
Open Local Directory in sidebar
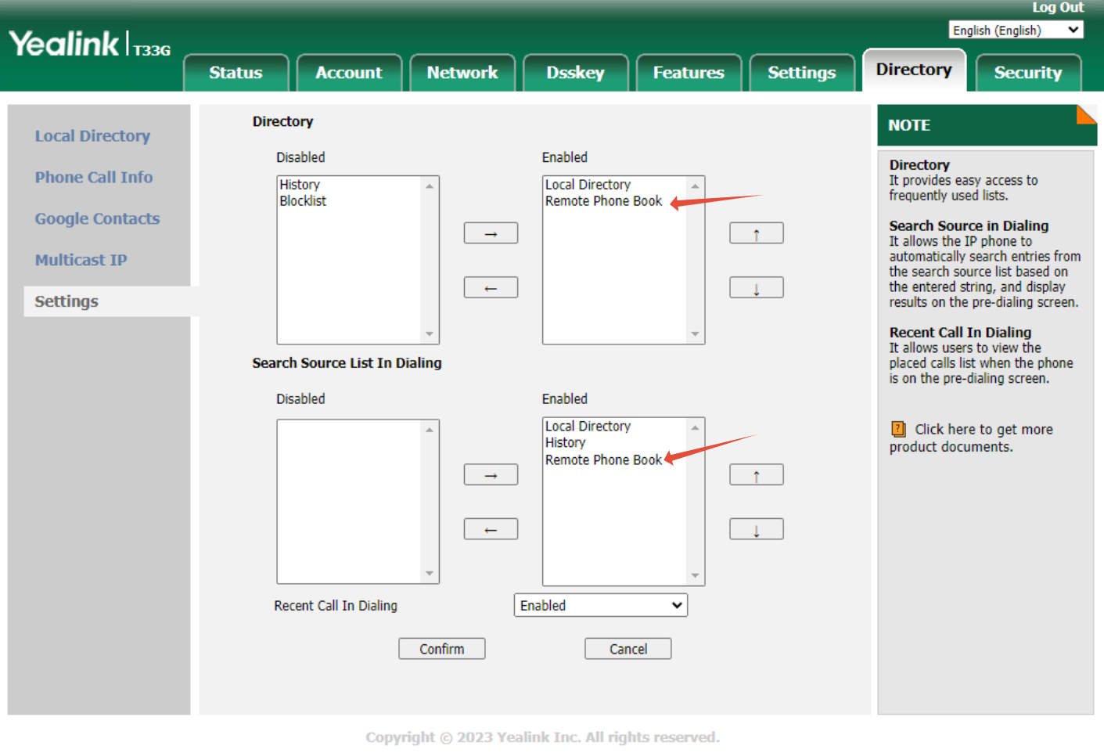pyautogui.click(x=92, y=135)
